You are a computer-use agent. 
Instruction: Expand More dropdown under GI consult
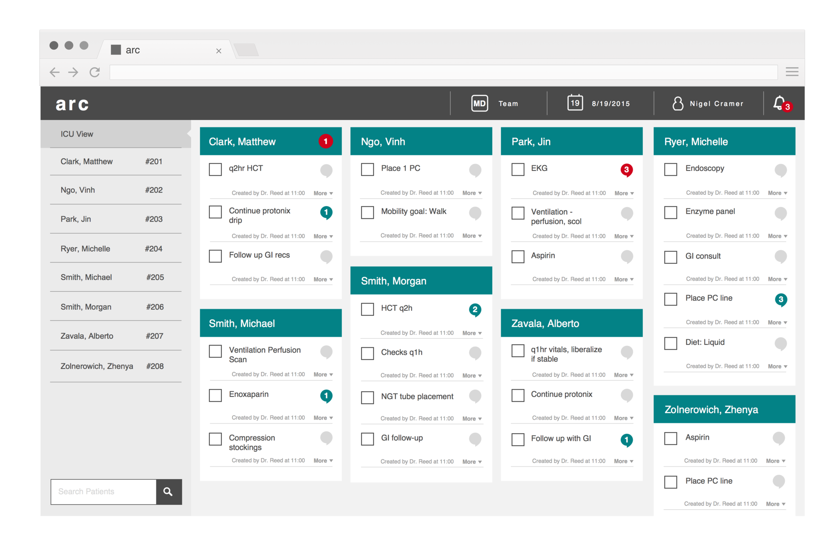pos(777,279)
